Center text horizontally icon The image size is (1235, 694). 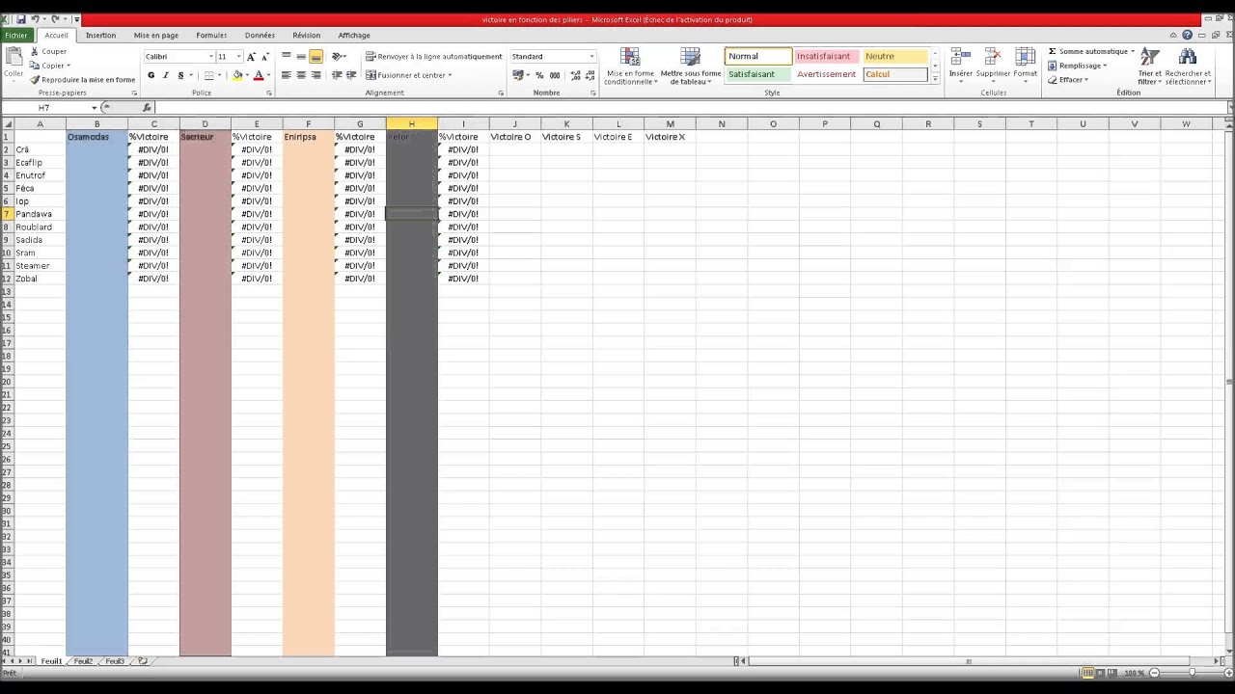click(301, 75)
